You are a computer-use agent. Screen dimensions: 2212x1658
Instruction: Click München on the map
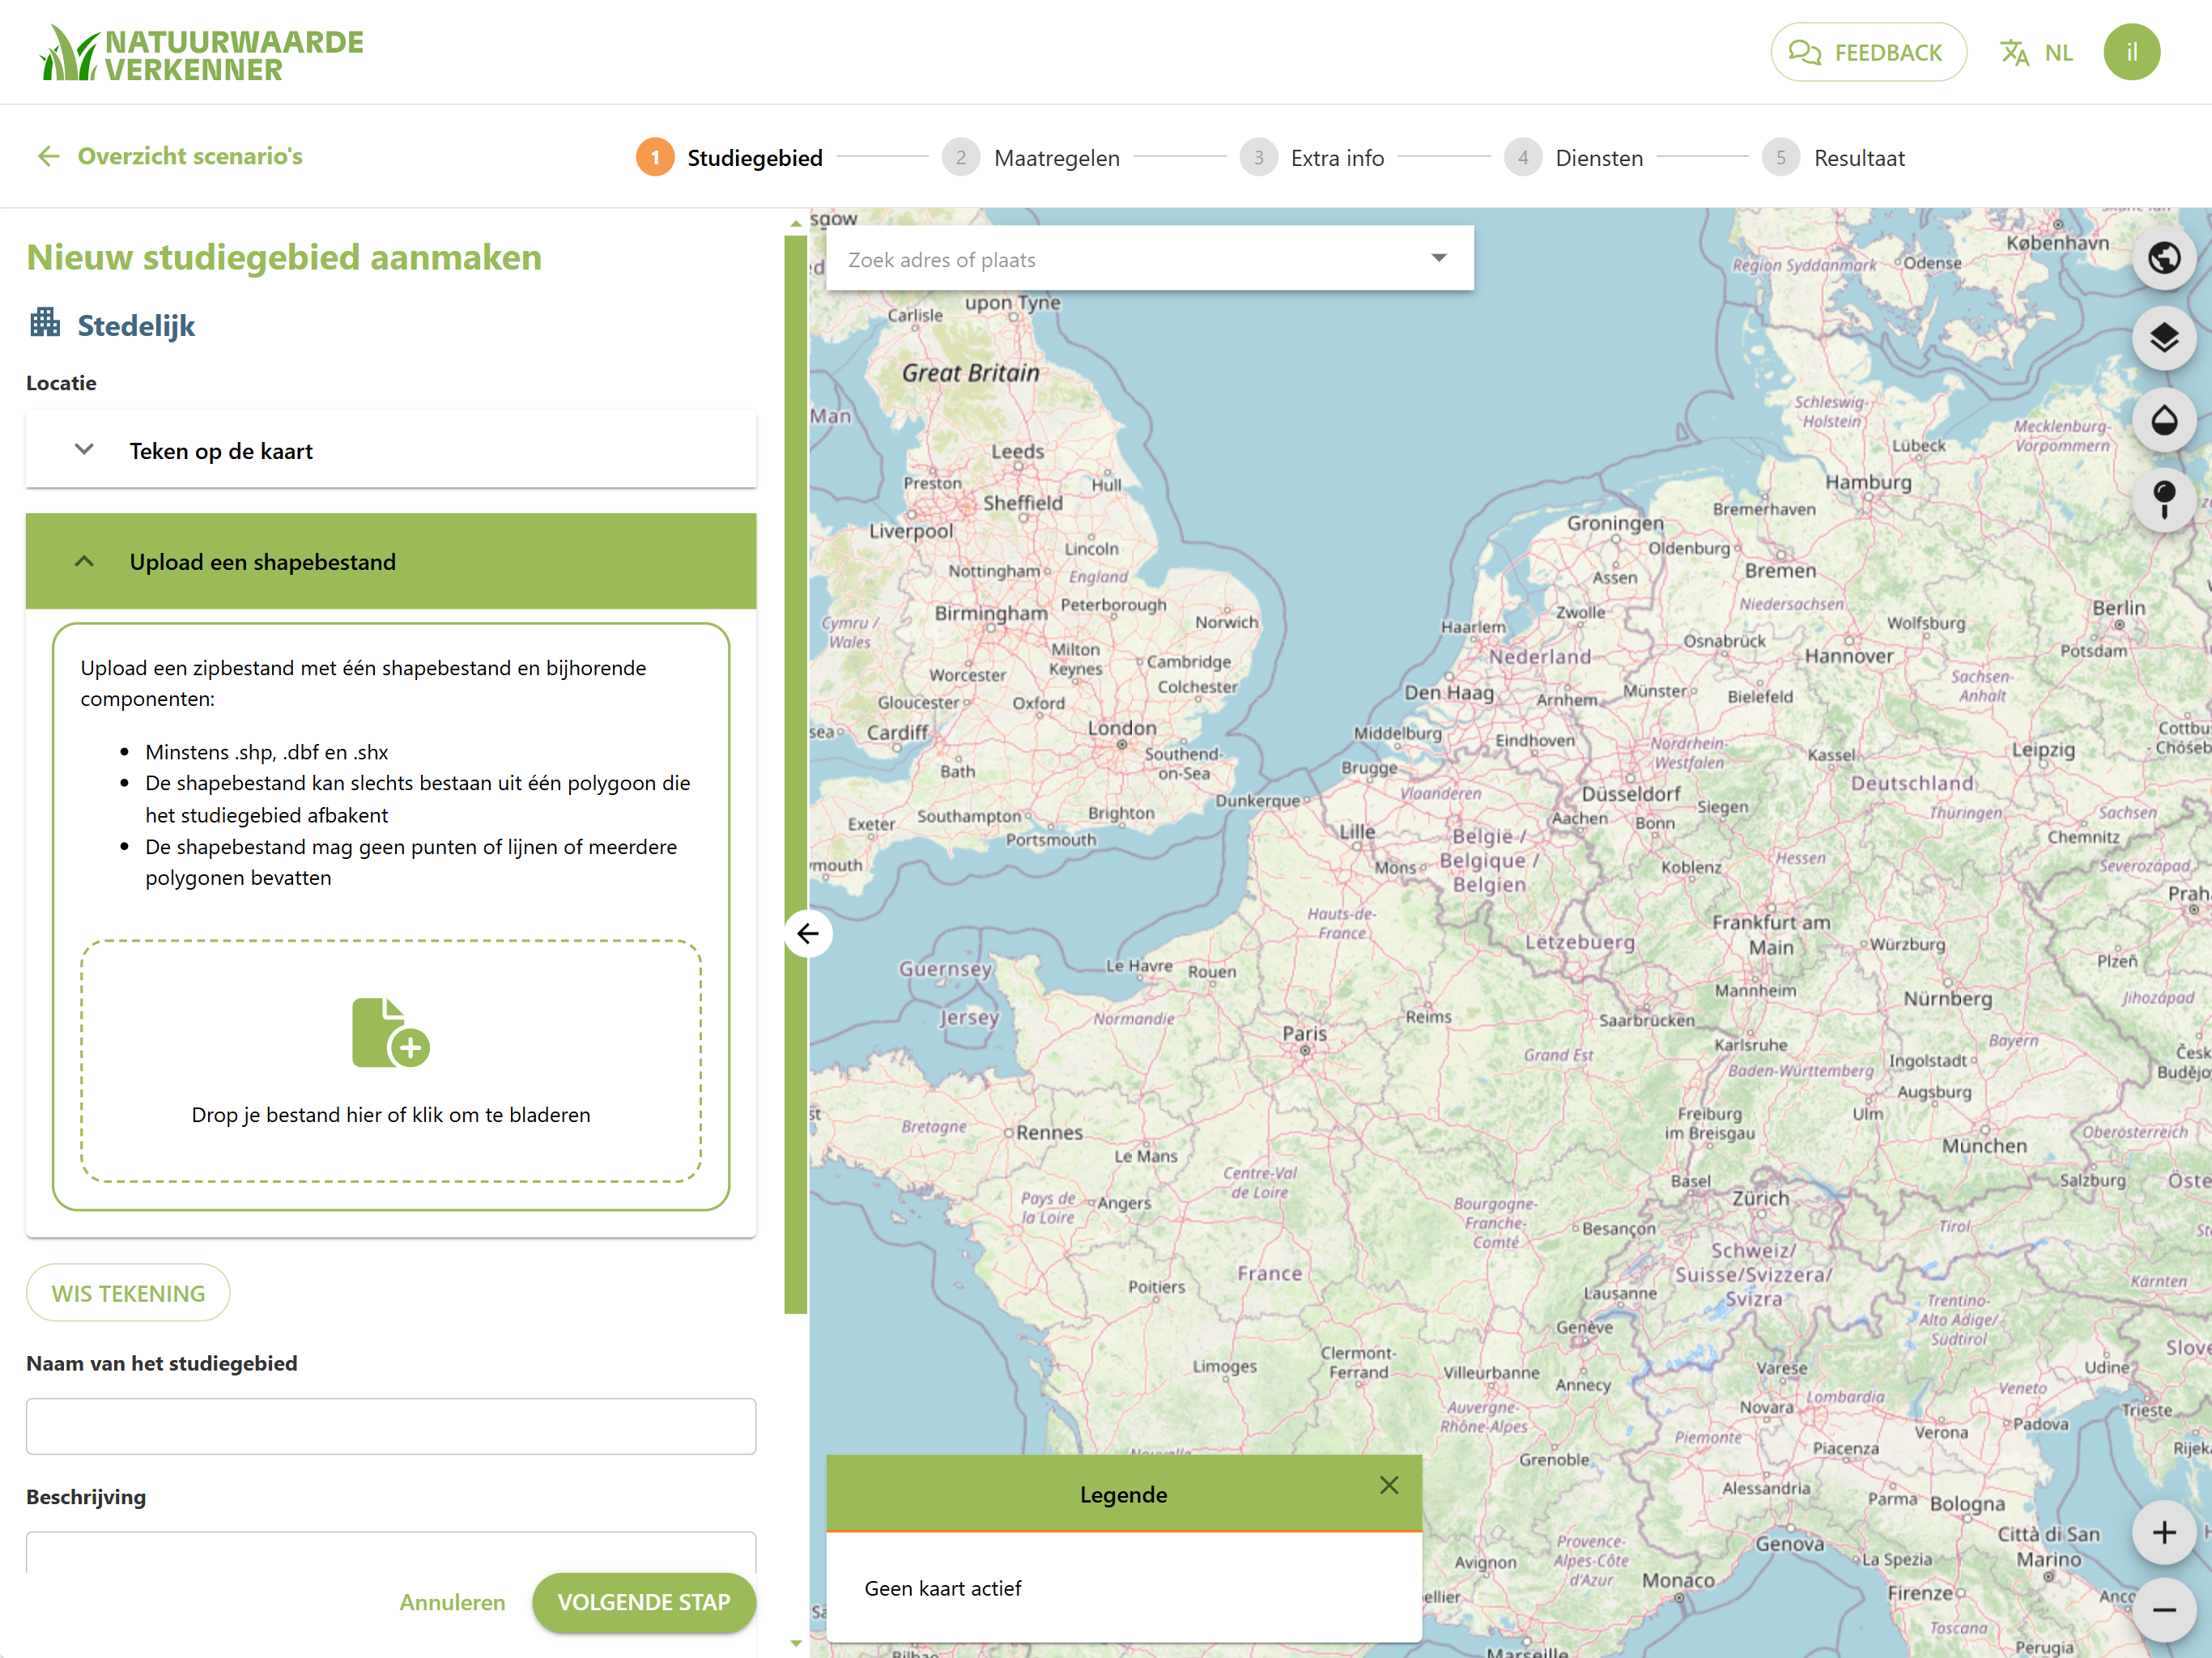[1984, 1146]
